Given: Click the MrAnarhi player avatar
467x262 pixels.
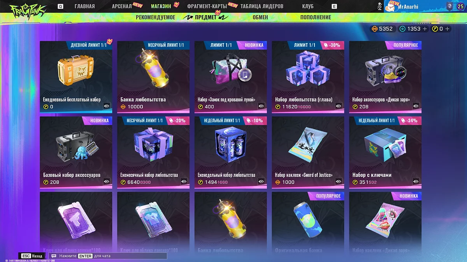Looking at the screenshot, I should [x=390, y=7].
